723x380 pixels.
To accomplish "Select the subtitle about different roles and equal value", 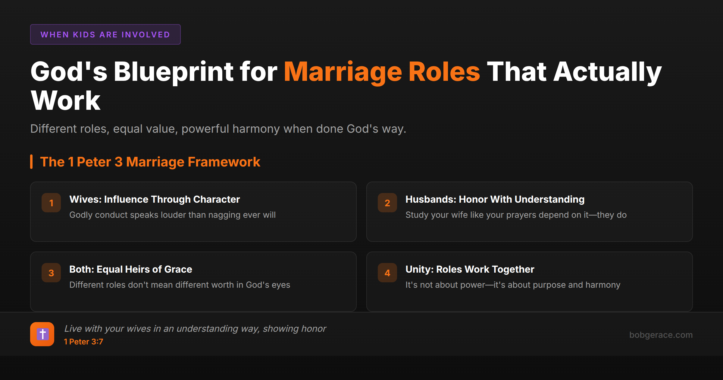I will 218,129.
